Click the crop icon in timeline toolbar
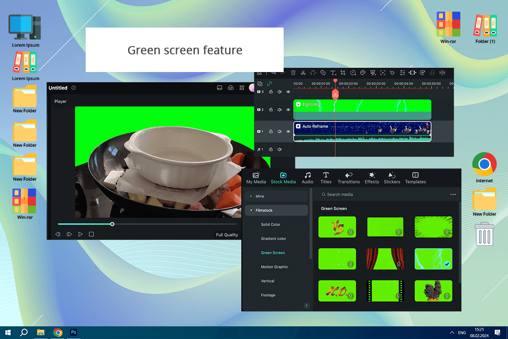 343,73
